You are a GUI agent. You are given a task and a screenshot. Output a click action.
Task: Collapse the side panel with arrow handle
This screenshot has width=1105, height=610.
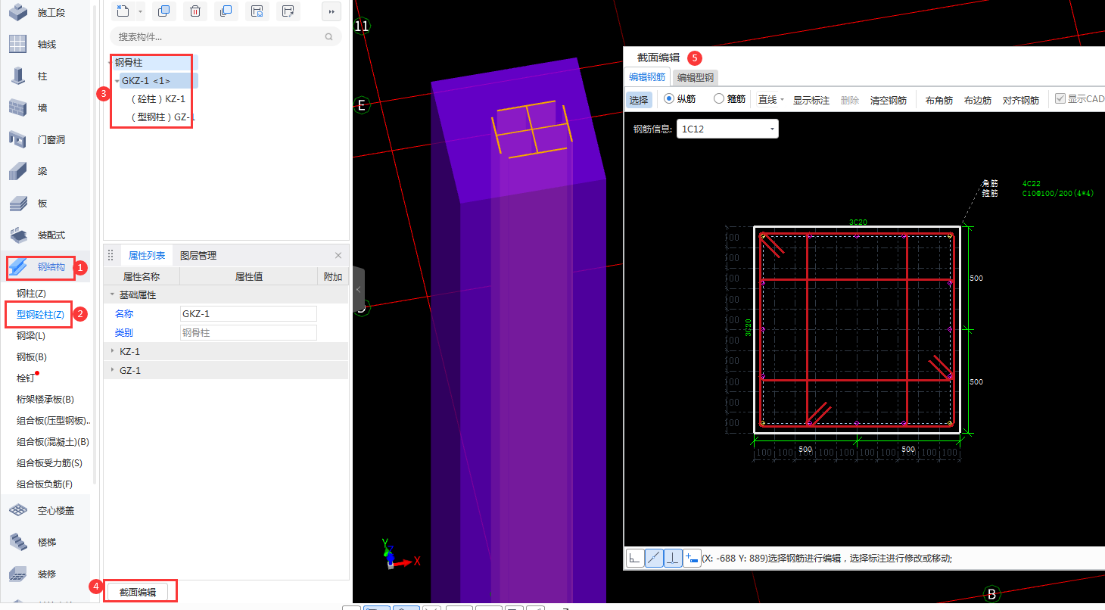click(x=359, y=290)
